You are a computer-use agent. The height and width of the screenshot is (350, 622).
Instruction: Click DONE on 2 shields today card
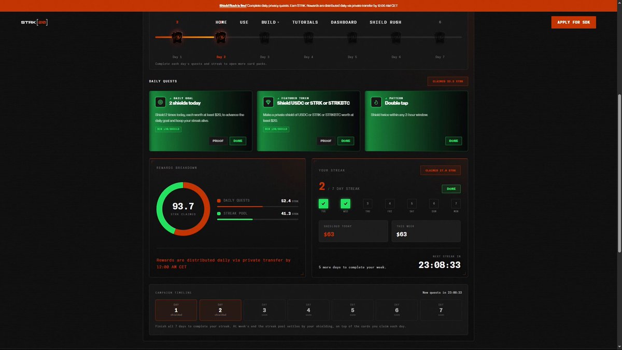tap(238, 141)
